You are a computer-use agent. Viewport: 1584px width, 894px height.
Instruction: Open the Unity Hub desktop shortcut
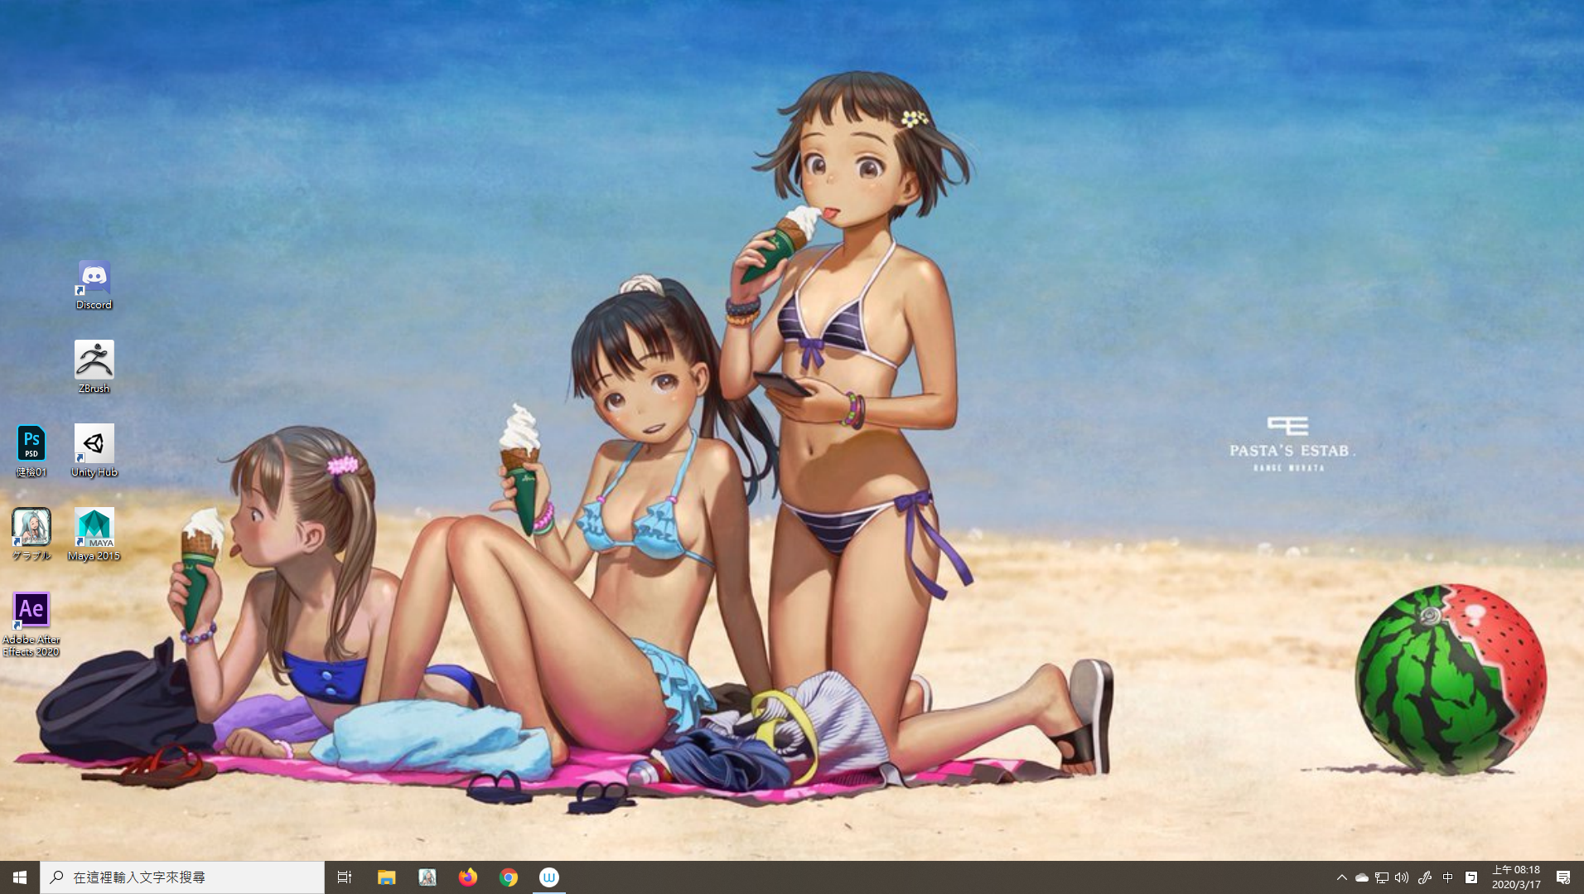tap(94, 451)
